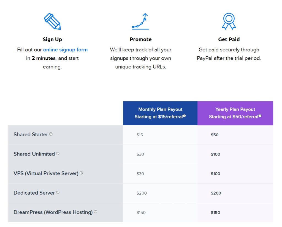Click the award ribbon Get Paid icon
Viewport: 282px width, 227px height.
(229, 21)
